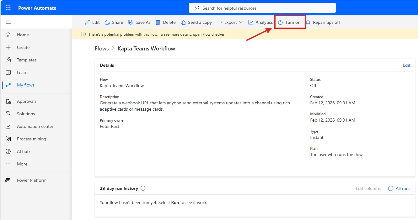Click the Edit pencil in toolbar

(x=88, y=22)
